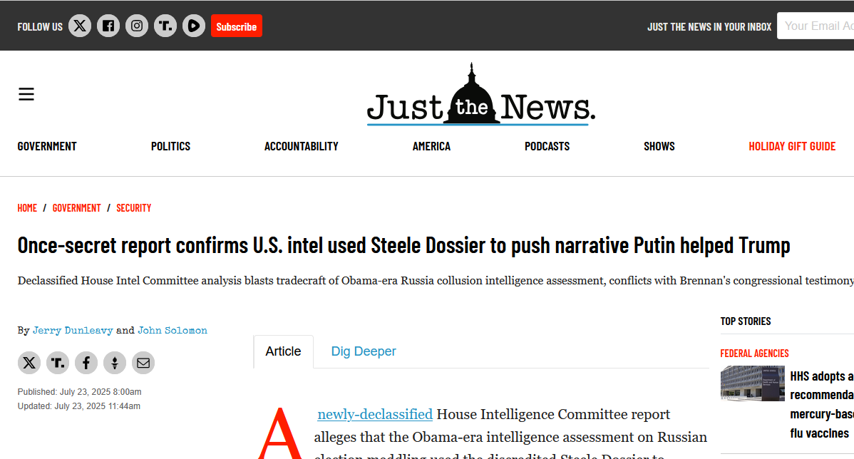Image resolution: width=854 pixels, height=459 pixels.
Task: Open the Truth Social follow icon in top bar
Action: [165, 26]
